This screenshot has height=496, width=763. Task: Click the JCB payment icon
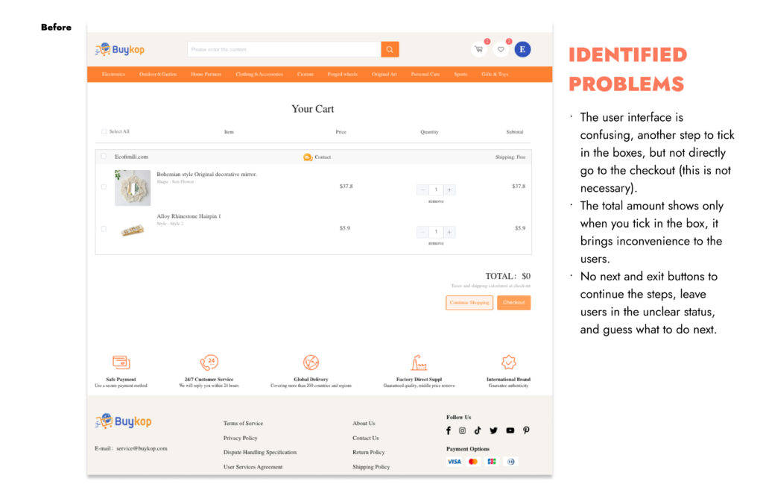click(x=492, y=462)
